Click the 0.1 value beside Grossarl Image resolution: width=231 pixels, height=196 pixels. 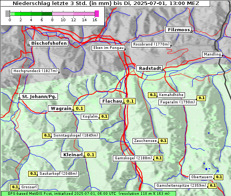click(x=15, y=187)
